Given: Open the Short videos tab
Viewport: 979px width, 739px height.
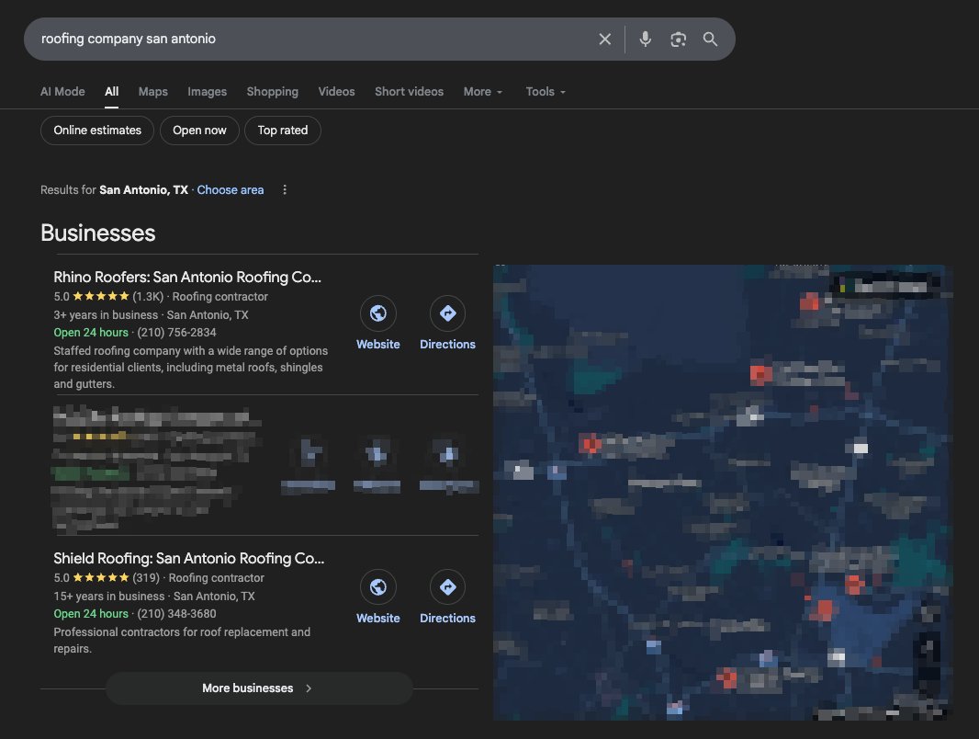Looking at the screenshot, I should point(409,91).
